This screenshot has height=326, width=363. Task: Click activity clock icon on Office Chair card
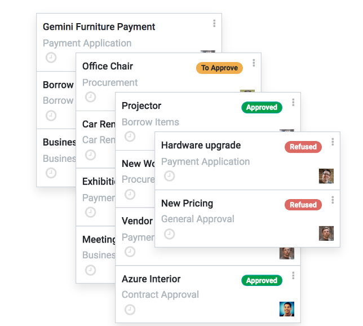click(90, 97)
